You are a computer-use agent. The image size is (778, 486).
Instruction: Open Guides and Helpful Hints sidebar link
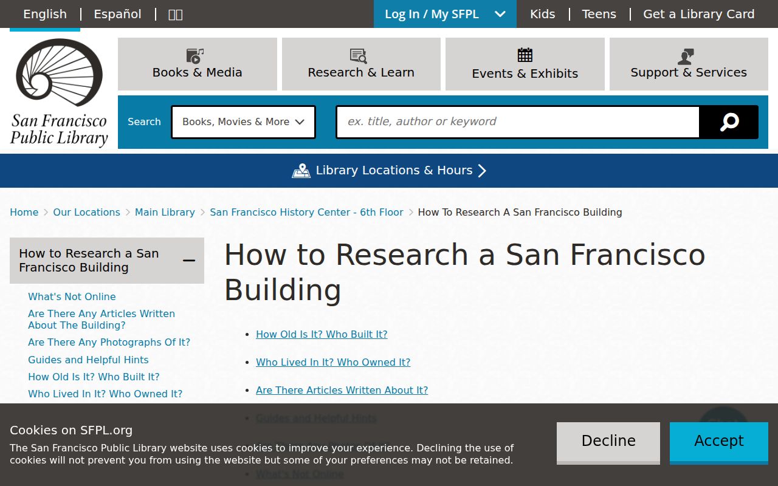pyautogui.click(x=88, y=360)
